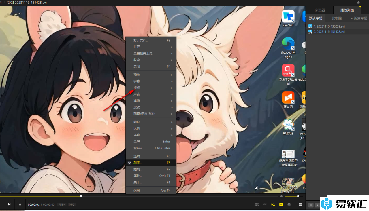Toggle 360 degree video mode icon

click(x=257, y=204)
